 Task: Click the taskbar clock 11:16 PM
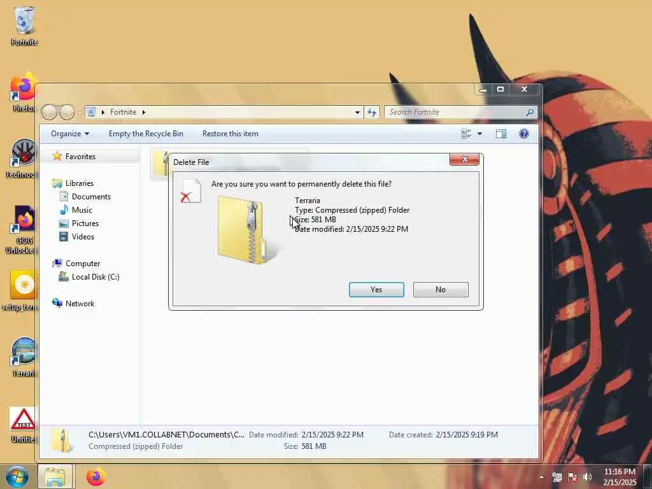pos(620,472)
